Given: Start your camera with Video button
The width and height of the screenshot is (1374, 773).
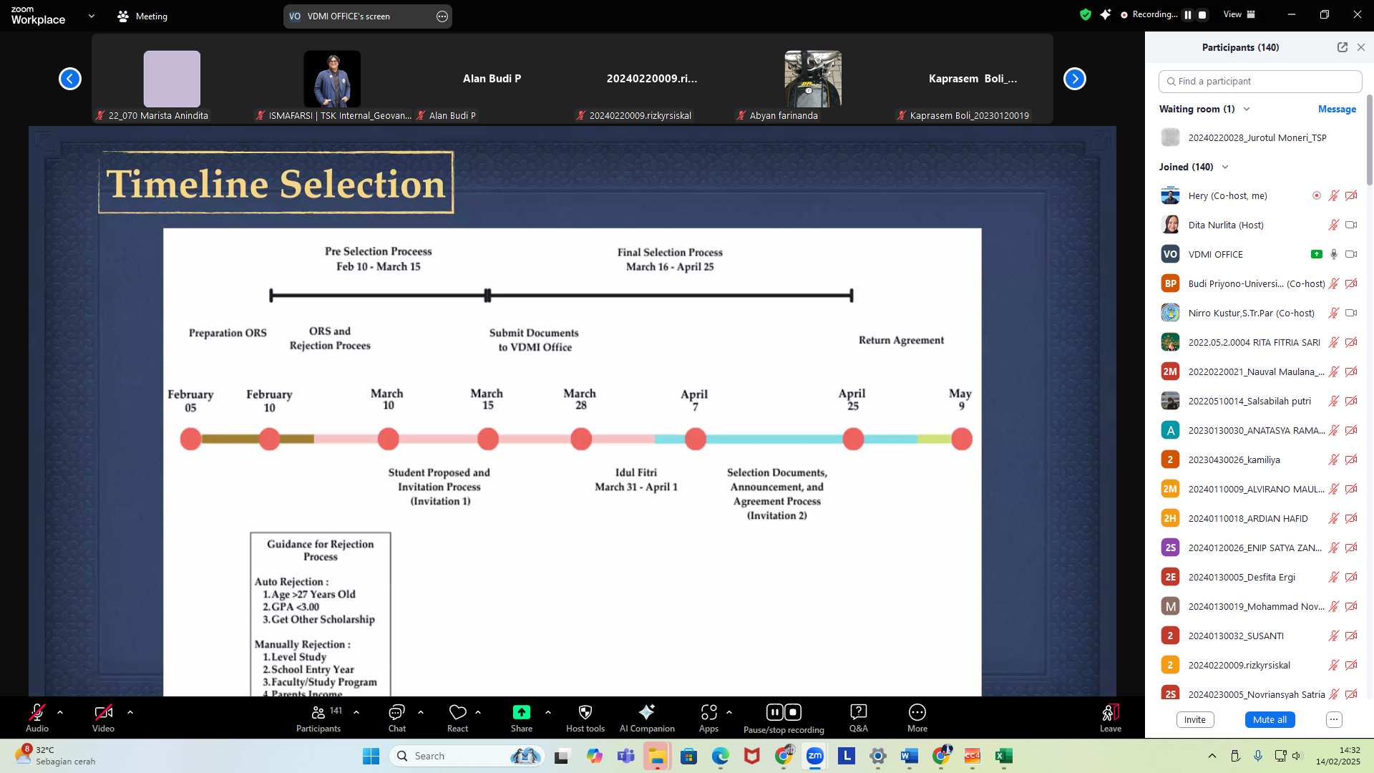Looking at the screenshot, I should (103, 712).
